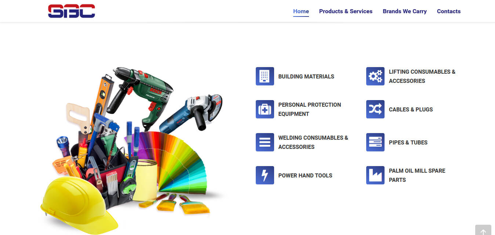Open the Palm Oil Mill factory icon

(375, 175)
